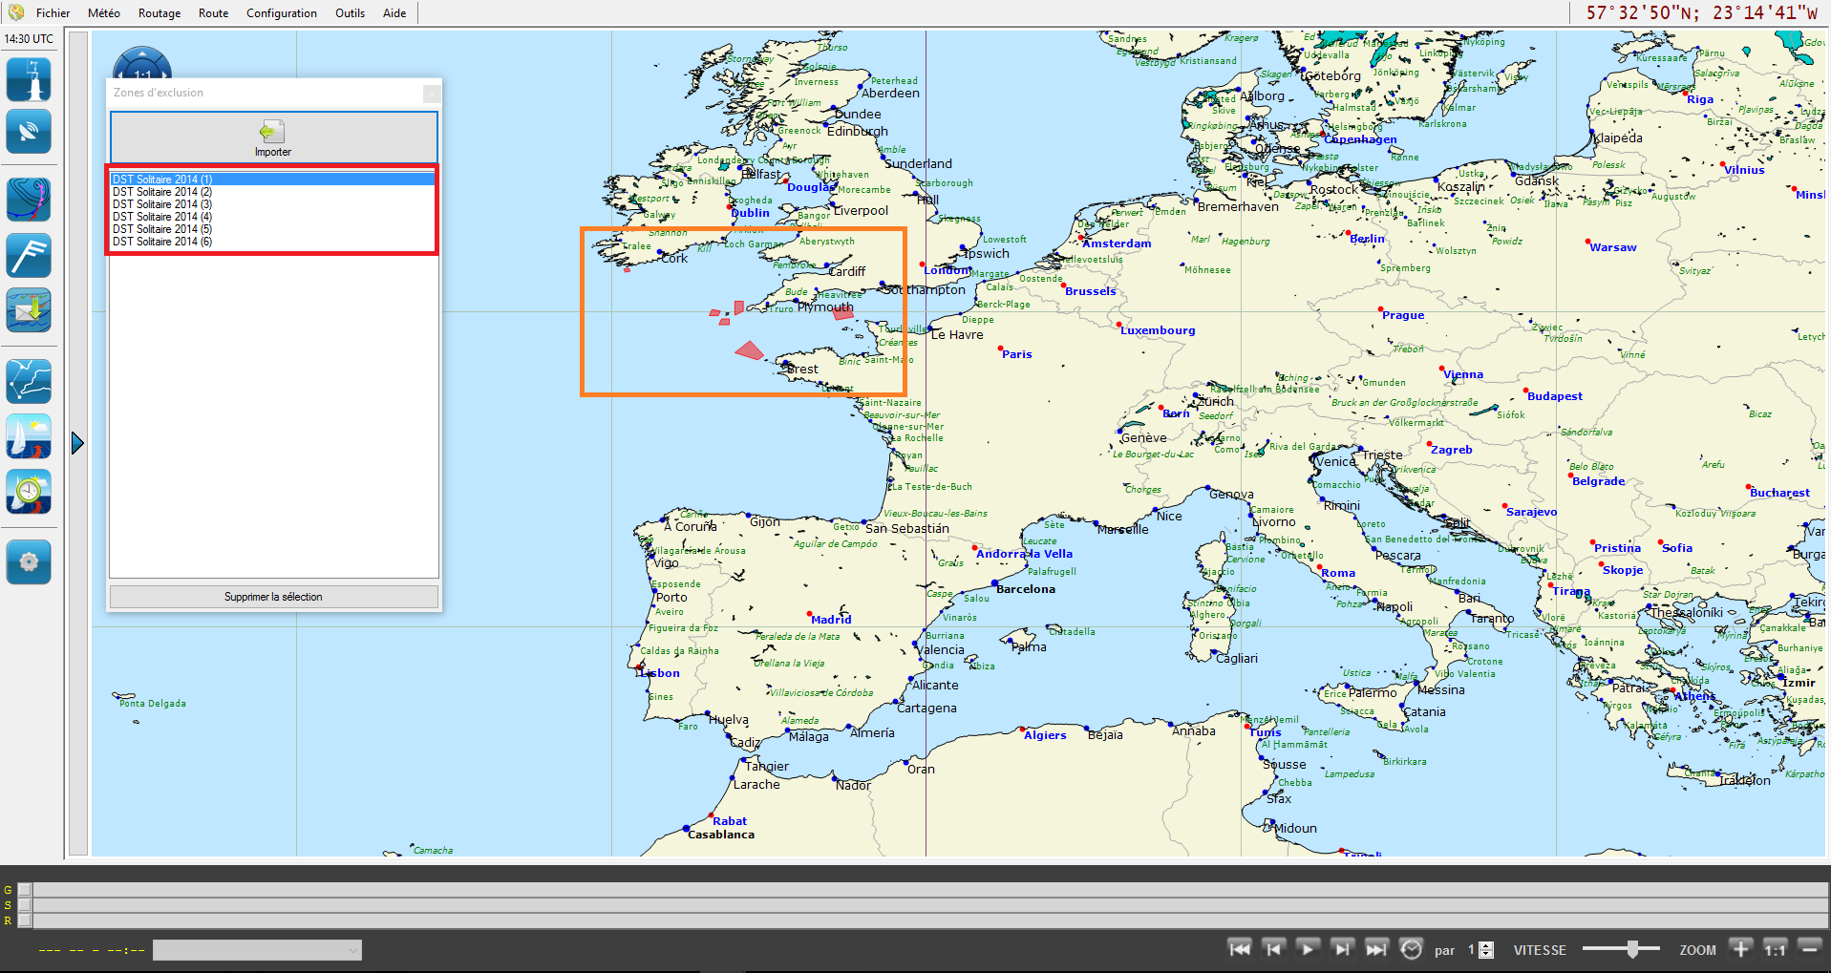Click Supprimer la sélection button
The image size is (1831, 973).
[273, 597]
